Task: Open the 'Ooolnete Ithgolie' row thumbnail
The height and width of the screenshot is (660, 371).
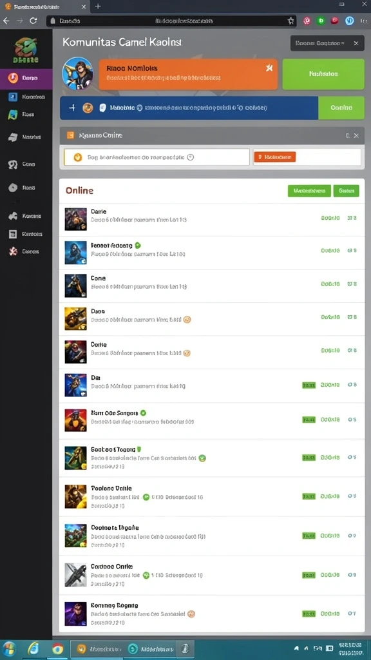Action: click(76, 536)
